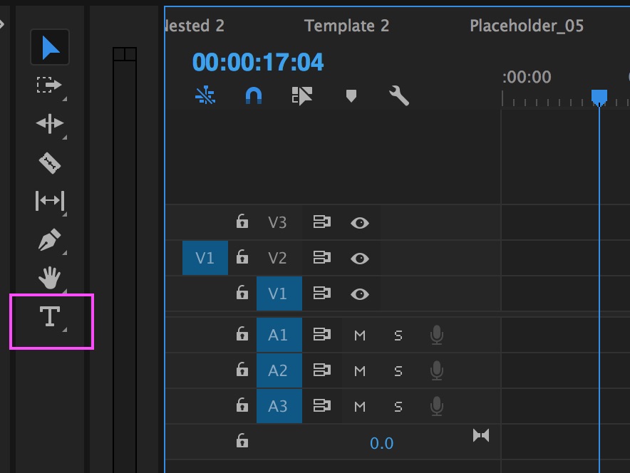Select the Selection tool
Viewport: 630px width, 473px height.
click(x=48, y=47)
